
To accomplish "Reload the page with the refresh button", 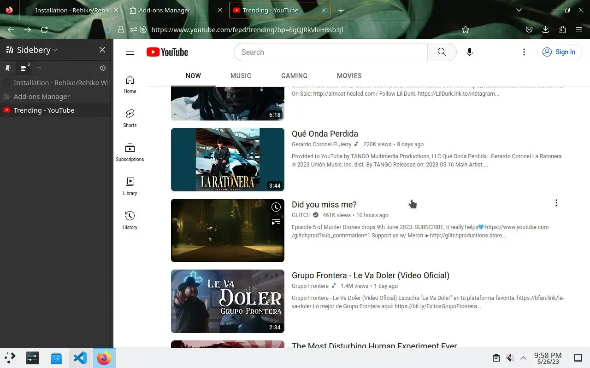I will 44,29.
